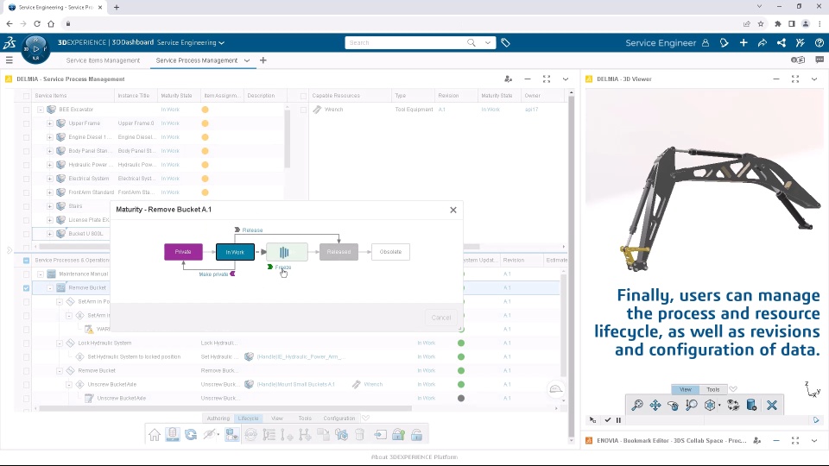Toggle select-all checkbox in Capable Resources header
This screenshot has width=829, height=466.
pyautogui.click(x=303, y=96)
